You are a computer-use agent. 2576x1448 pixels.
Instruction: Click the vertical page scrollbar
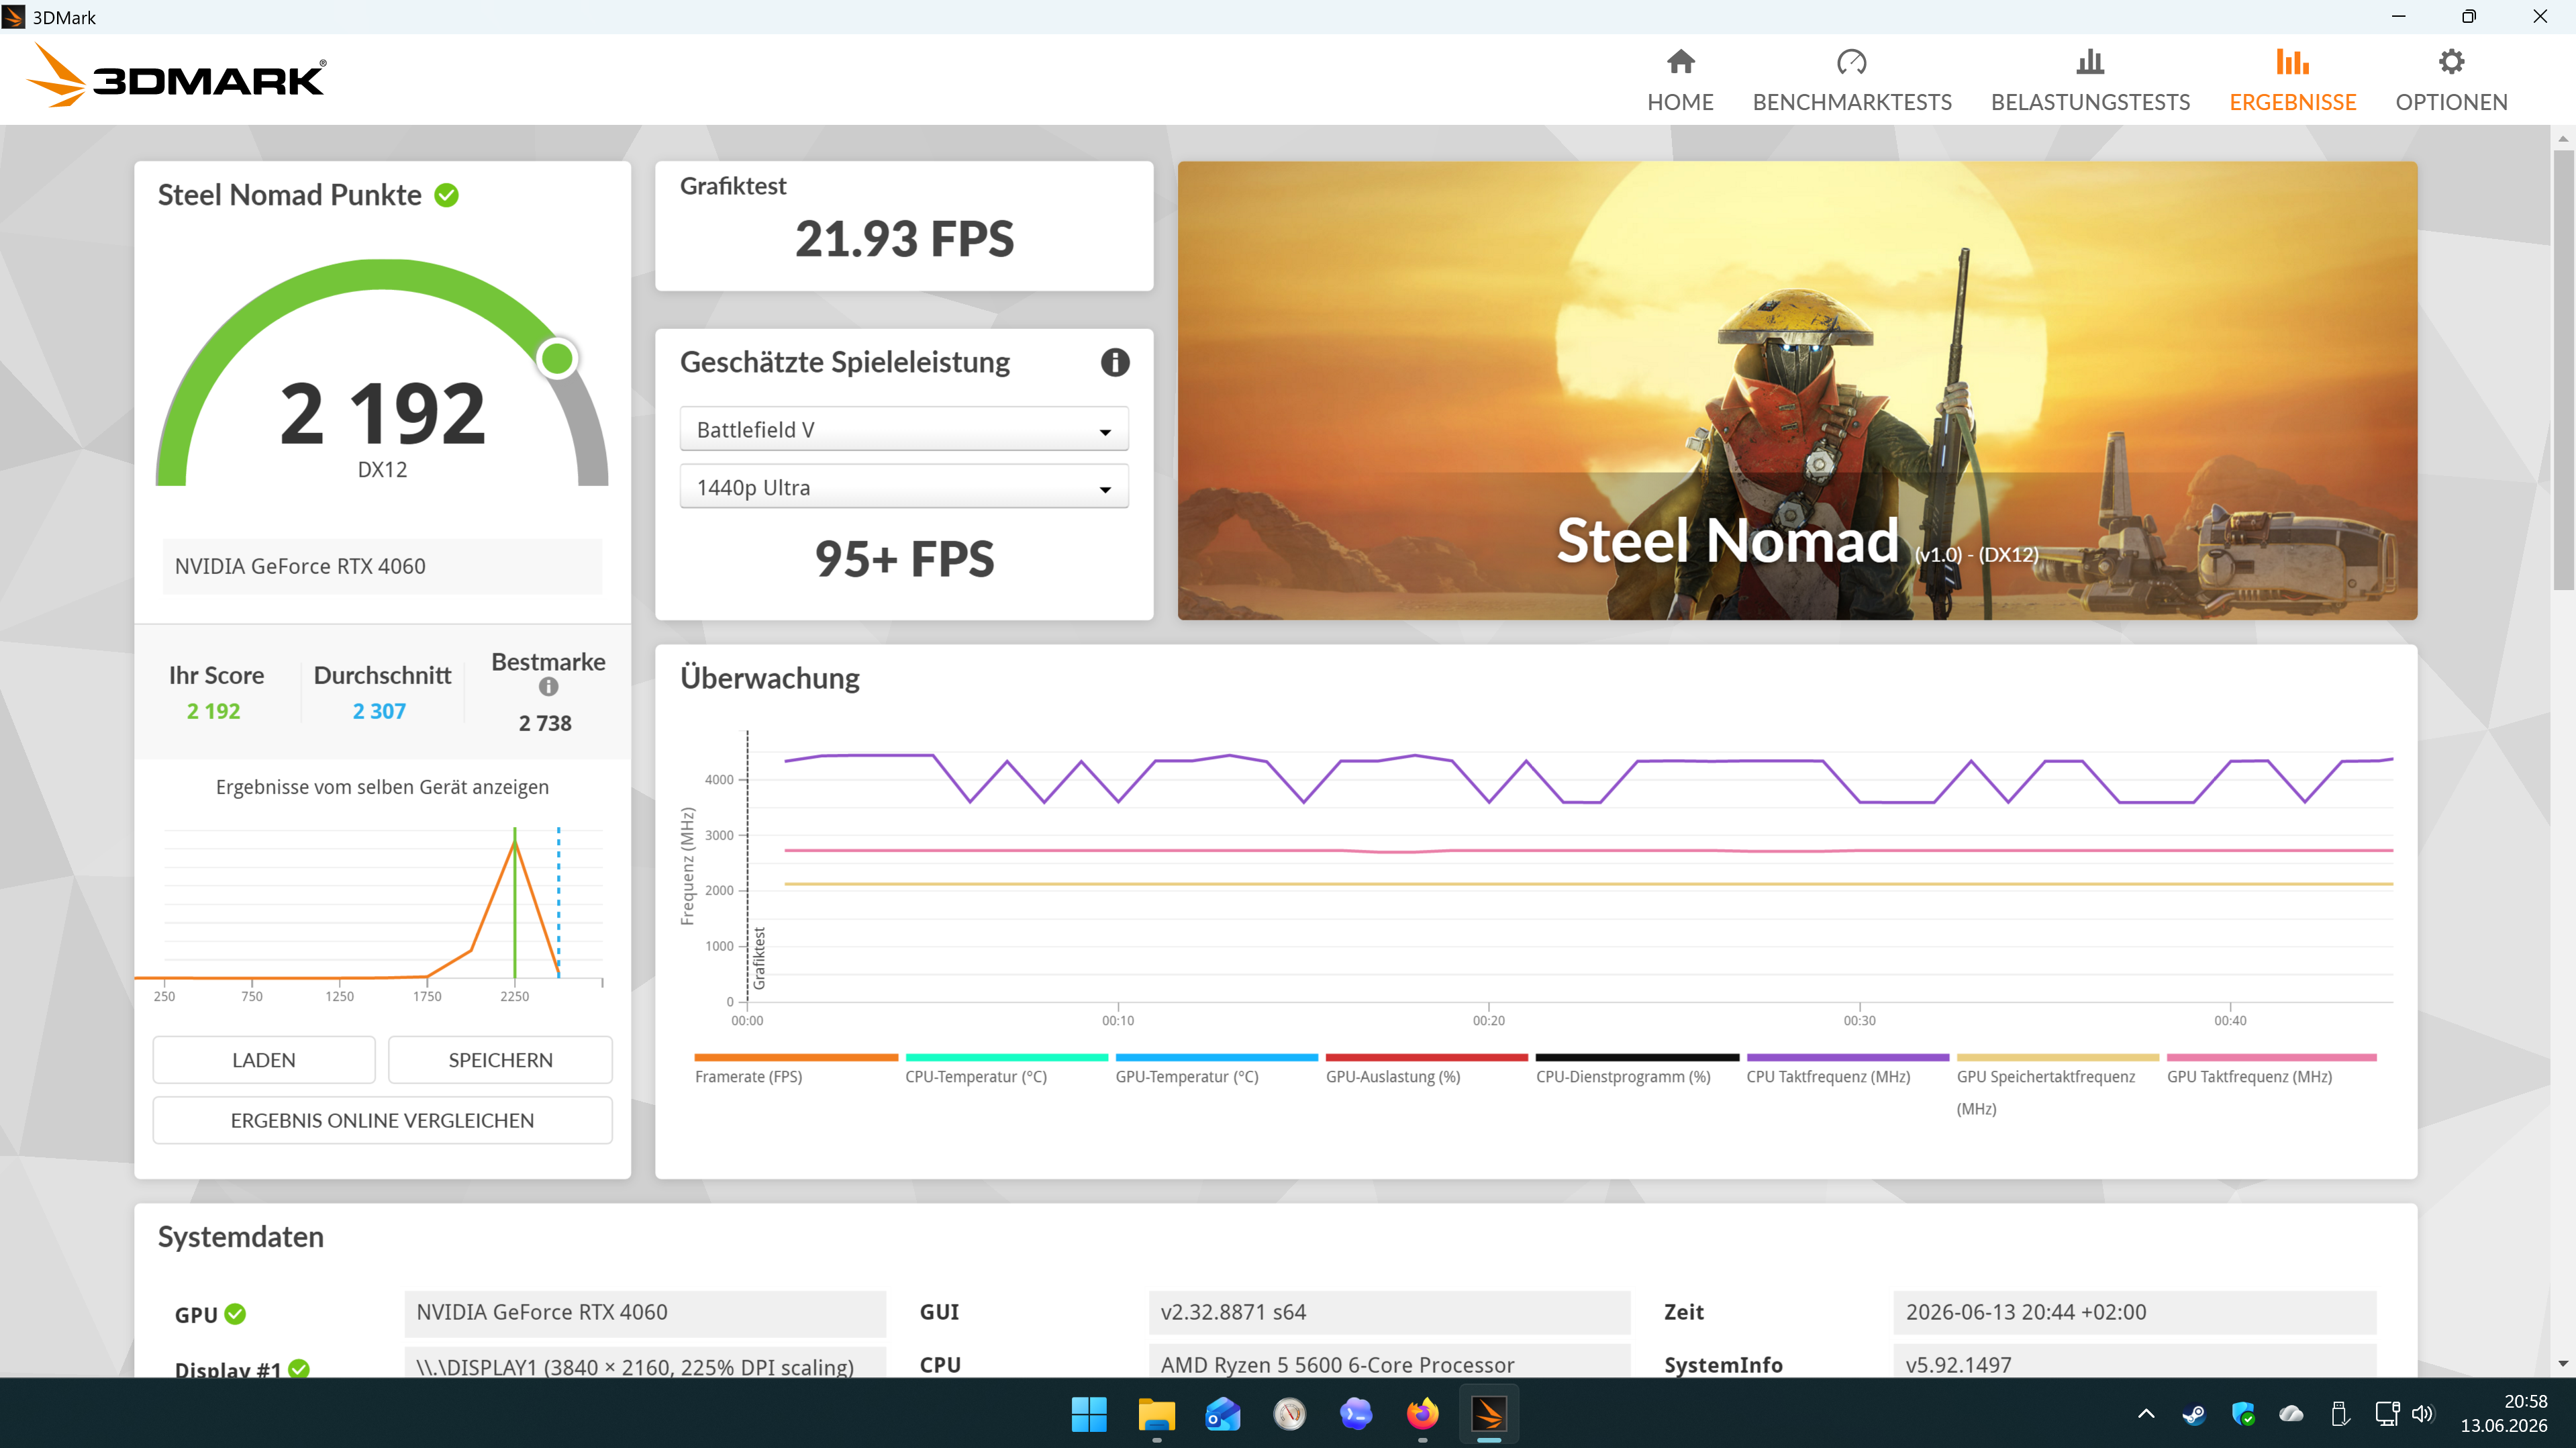tap(2563, 371)
